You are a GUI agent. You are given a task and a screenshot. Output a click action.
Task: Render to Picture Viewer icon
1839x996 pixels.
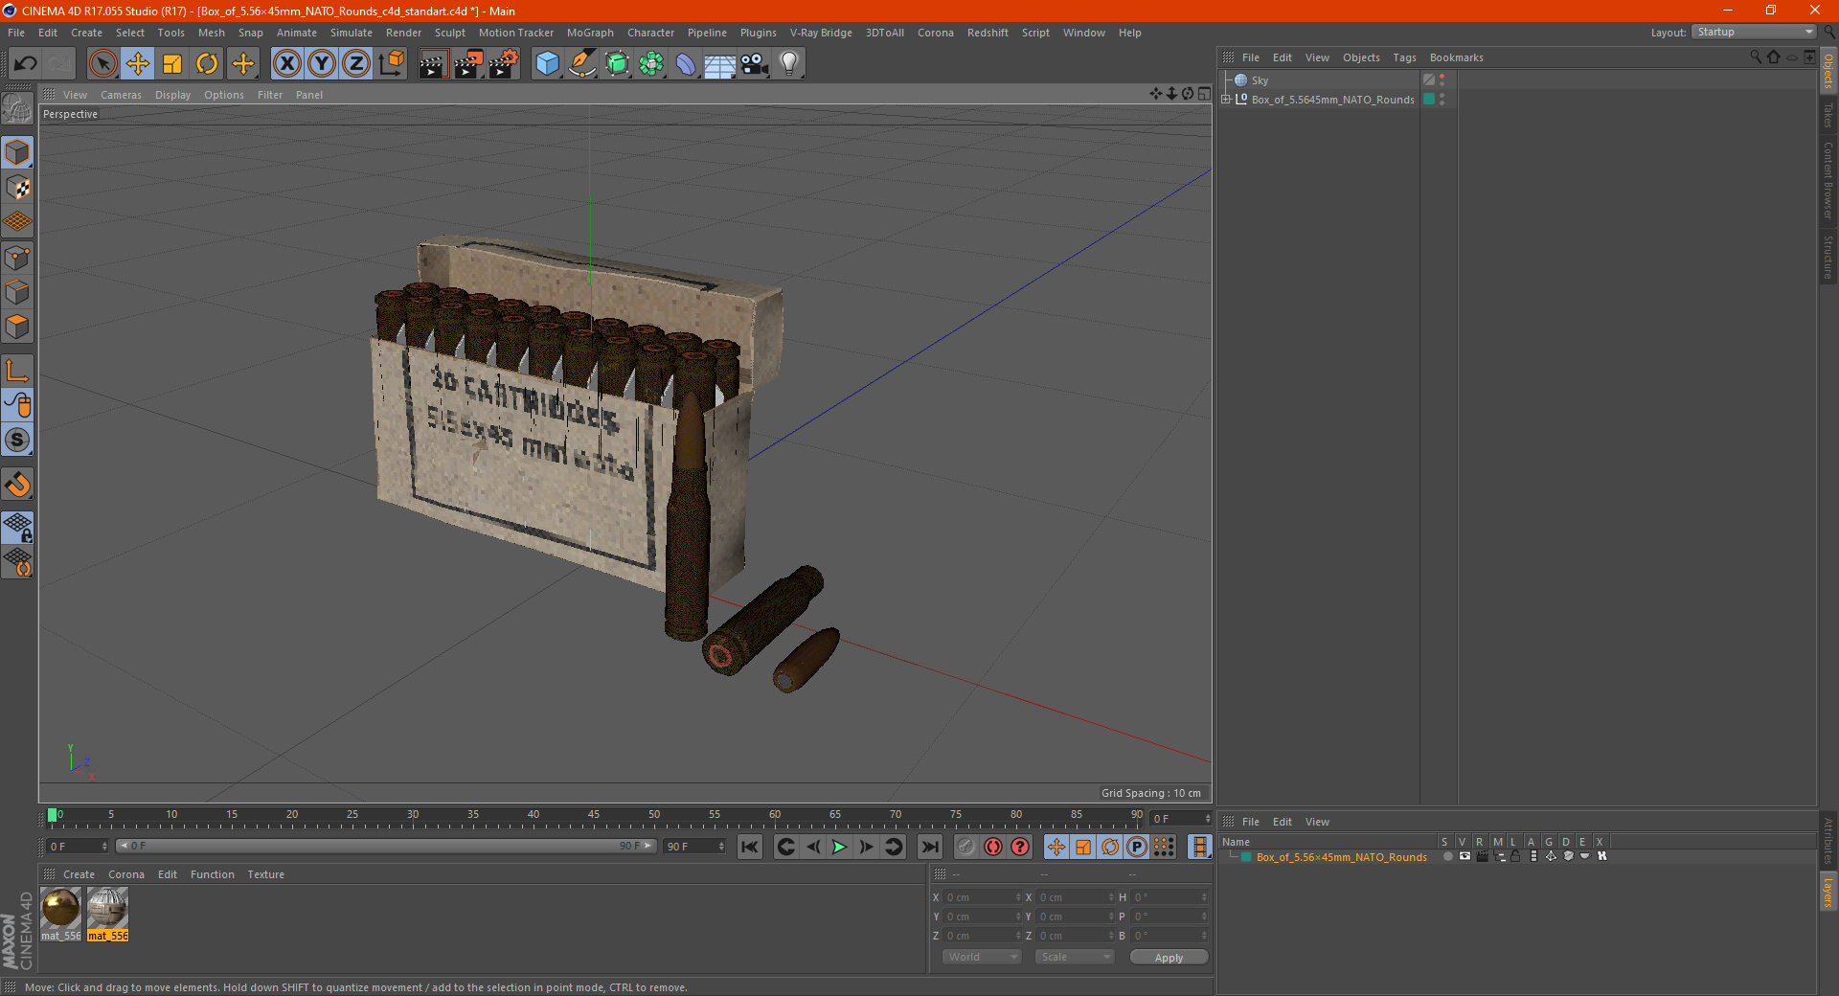tap(468, 64)
